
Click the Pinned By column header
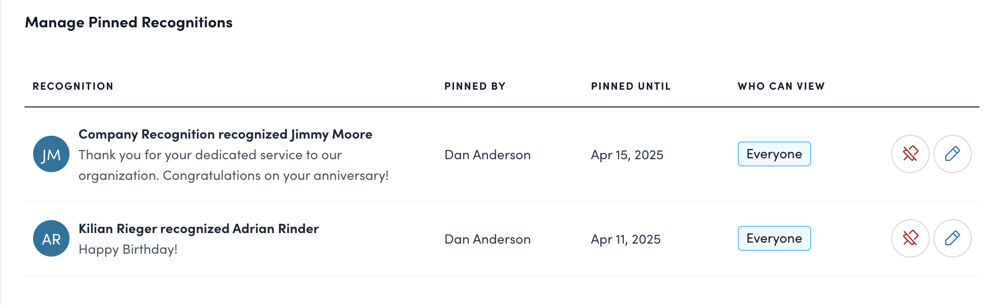tap(475, 86)
